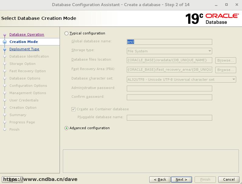Click the 'Pluggable database name:' label
The width and height of the screenshot is (242, 184).
coord(100,117)
